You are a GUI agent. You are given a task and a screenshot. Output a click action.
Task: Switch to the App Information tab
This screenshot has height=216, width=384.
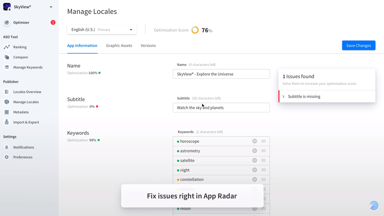82,46
